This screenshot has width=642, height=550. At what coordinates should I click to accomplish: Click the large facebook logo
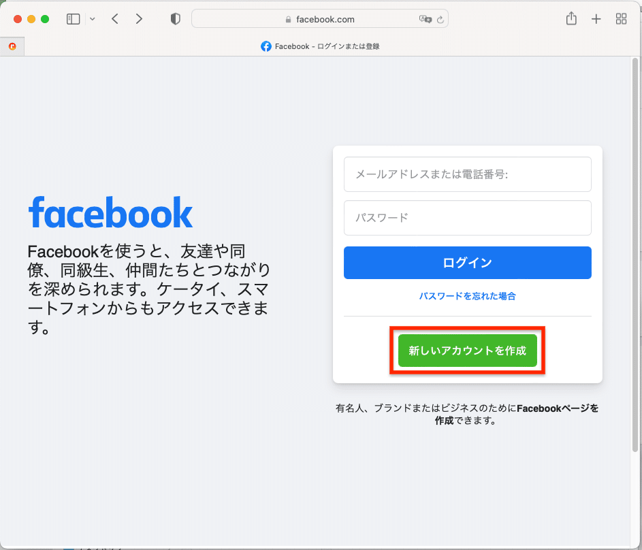[110, 212]
